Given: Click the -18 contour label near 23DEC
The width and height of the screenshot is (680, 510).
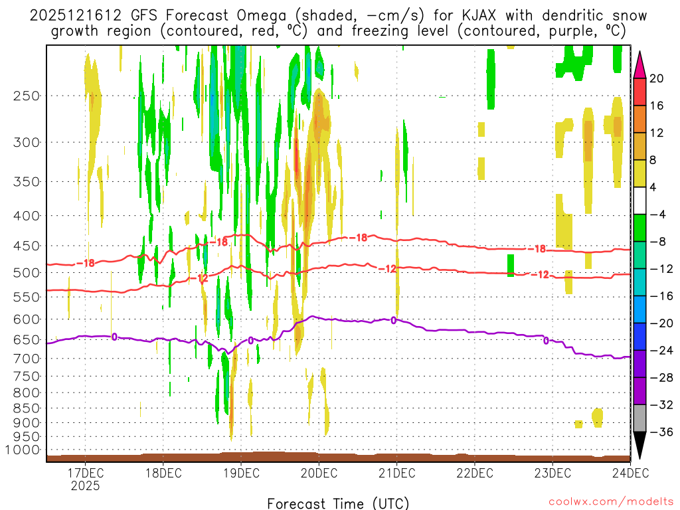Looking at the screenshot, I should [x=537, y=249].
